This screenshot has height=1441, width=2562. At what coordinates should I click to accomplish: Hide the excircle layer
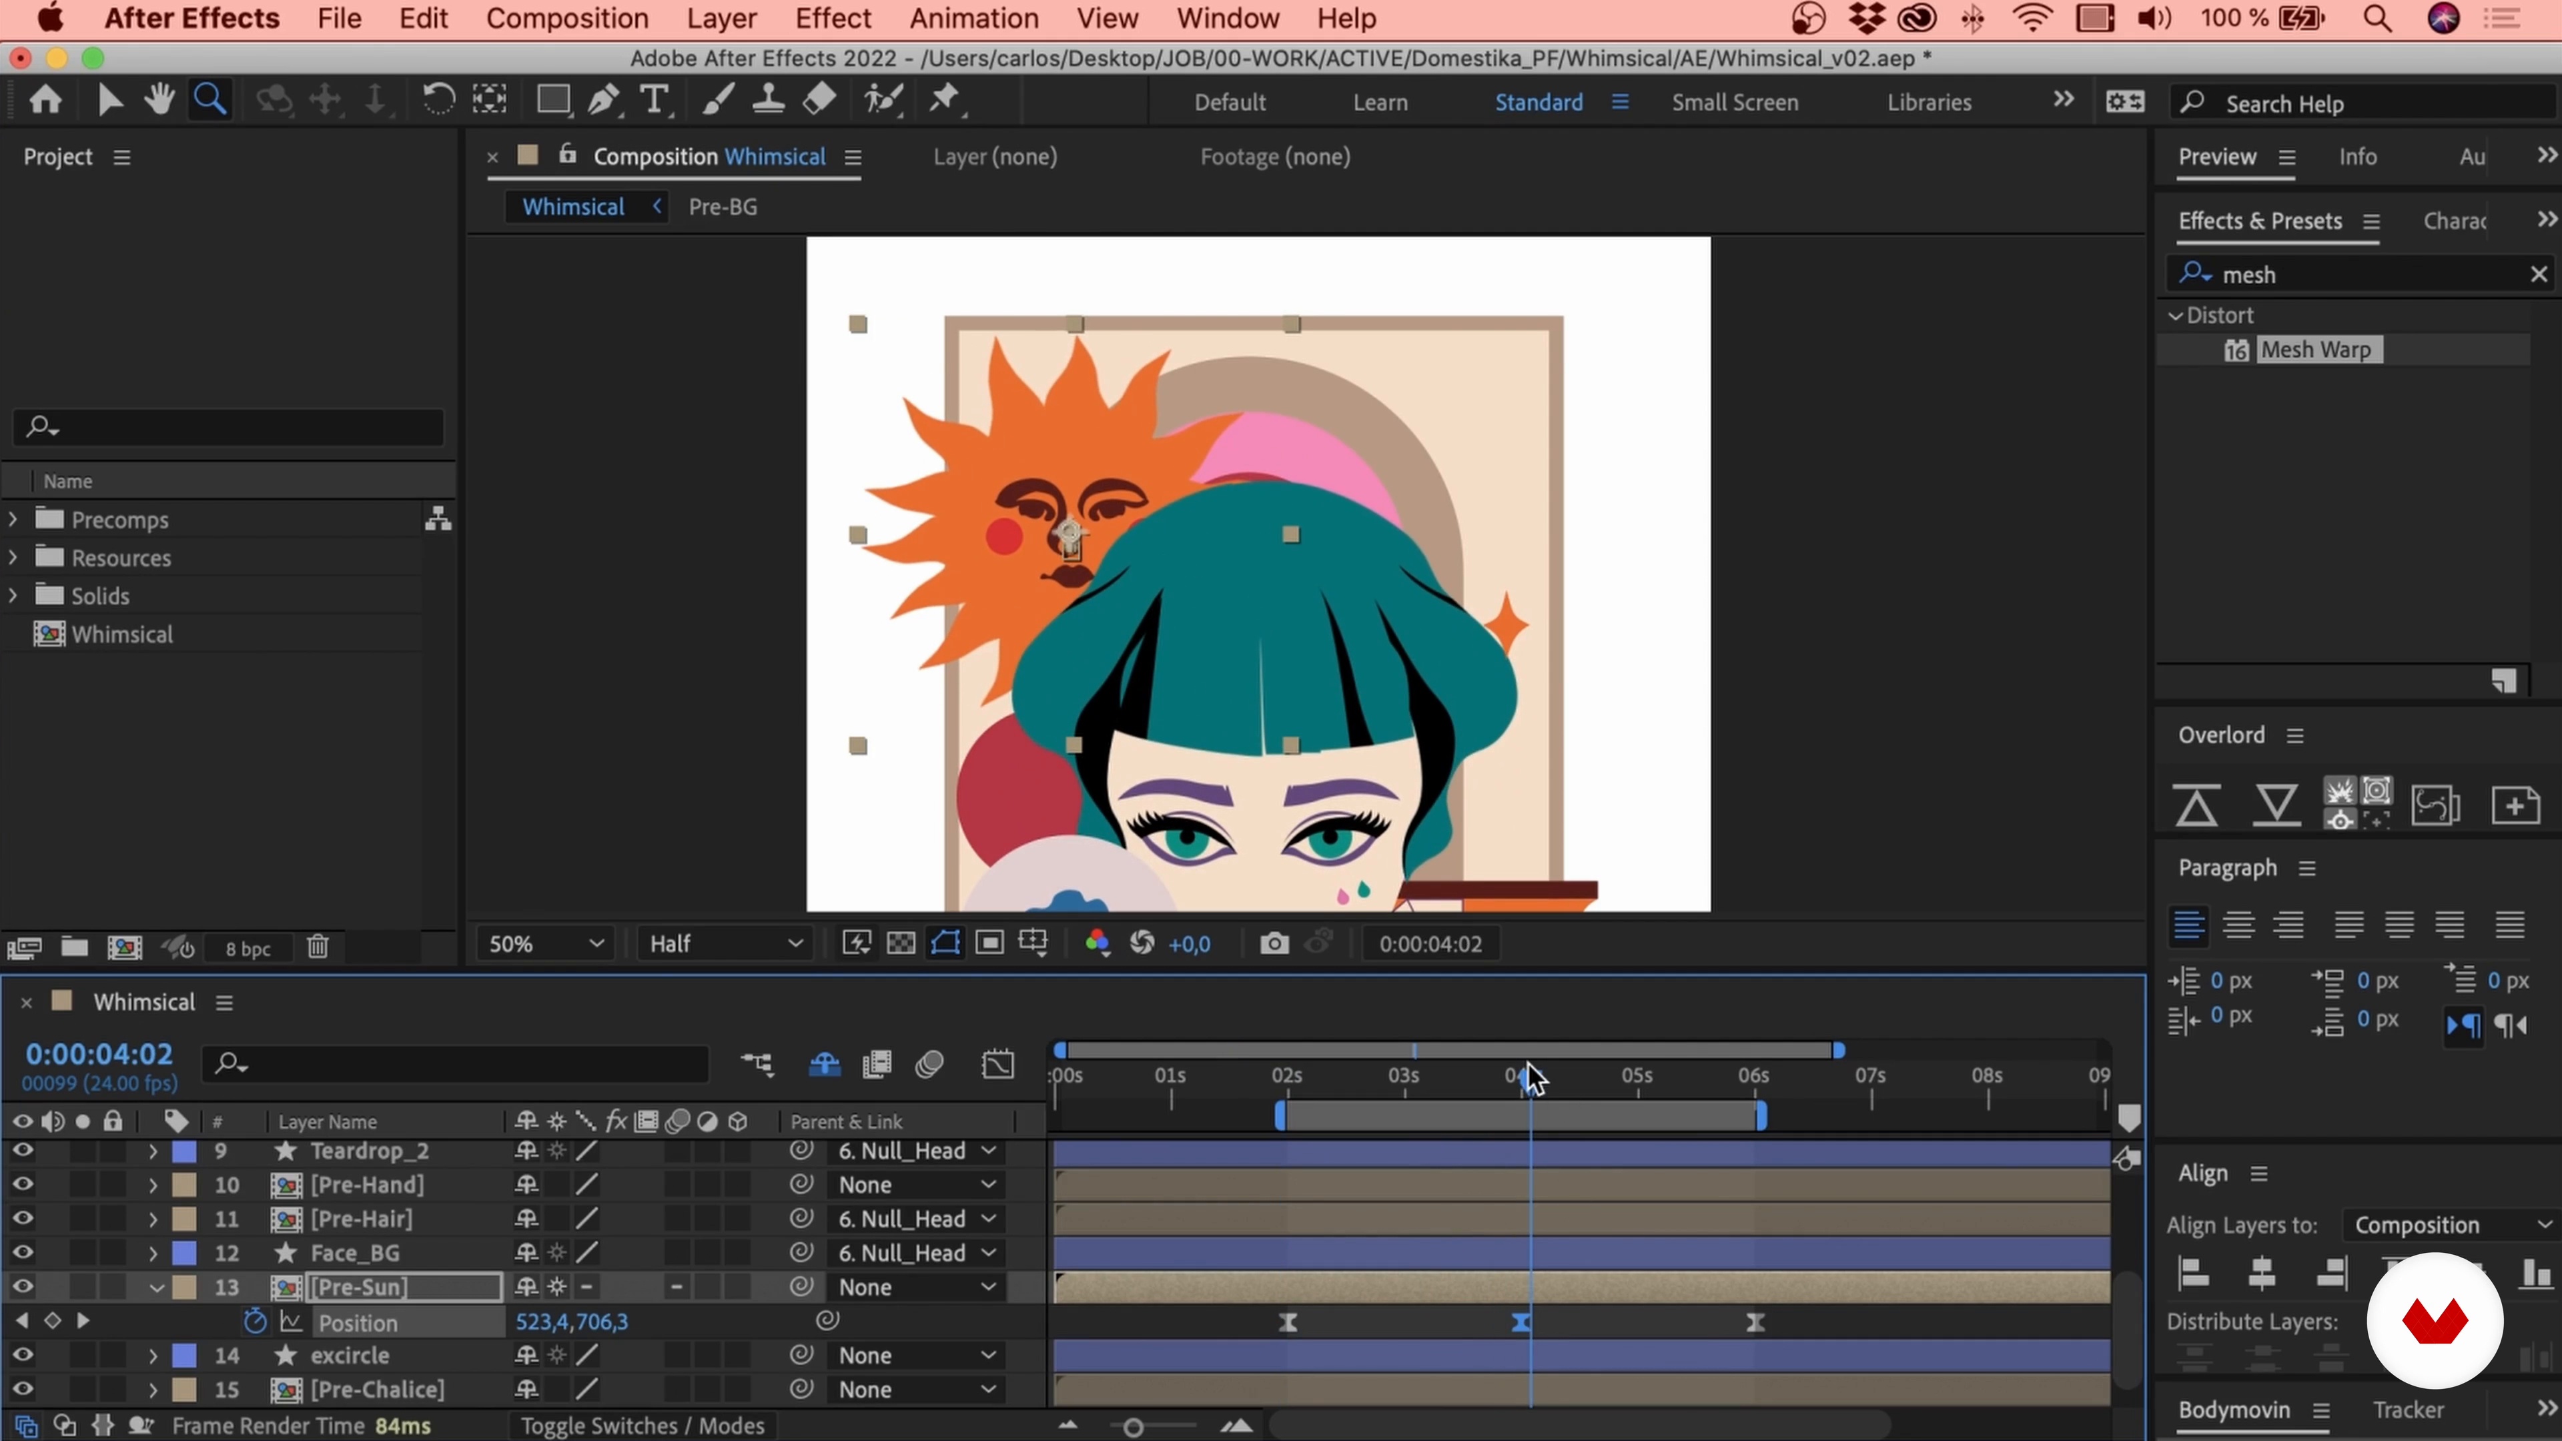[22, 1356]
